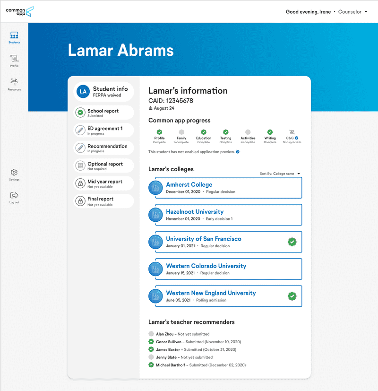378x391 pixels.
Task: Open the Counselor account dropdown
Action: [x=352, y=11]
